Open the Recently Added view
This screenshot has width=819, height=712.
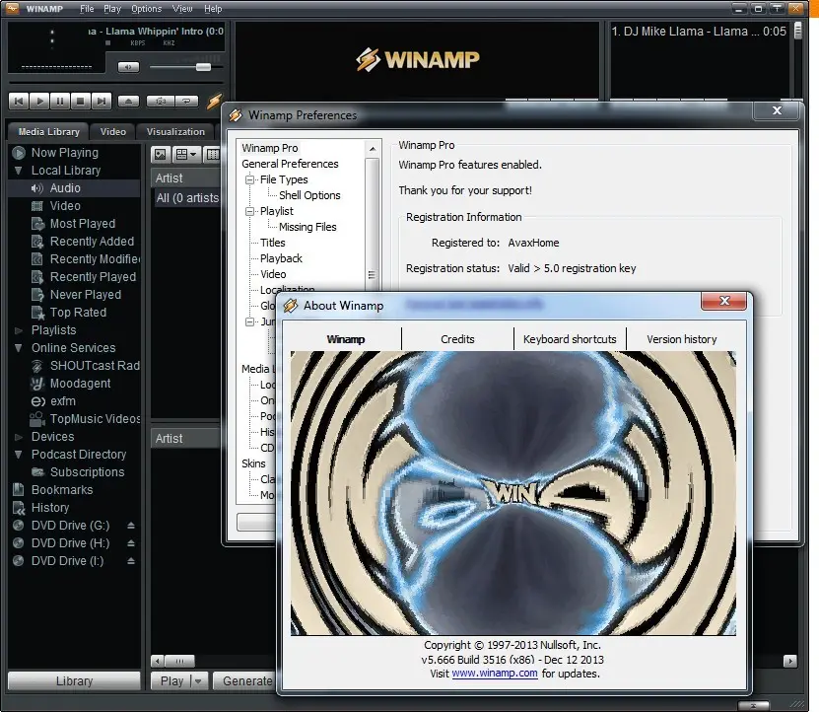coord(92,242)
